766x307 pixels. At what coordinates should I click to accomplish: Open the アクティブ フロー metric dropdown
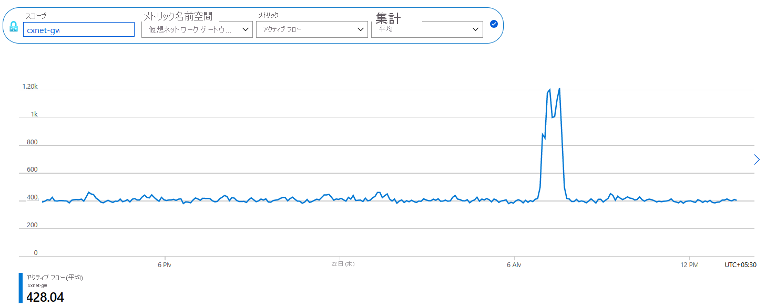(312, 29)
